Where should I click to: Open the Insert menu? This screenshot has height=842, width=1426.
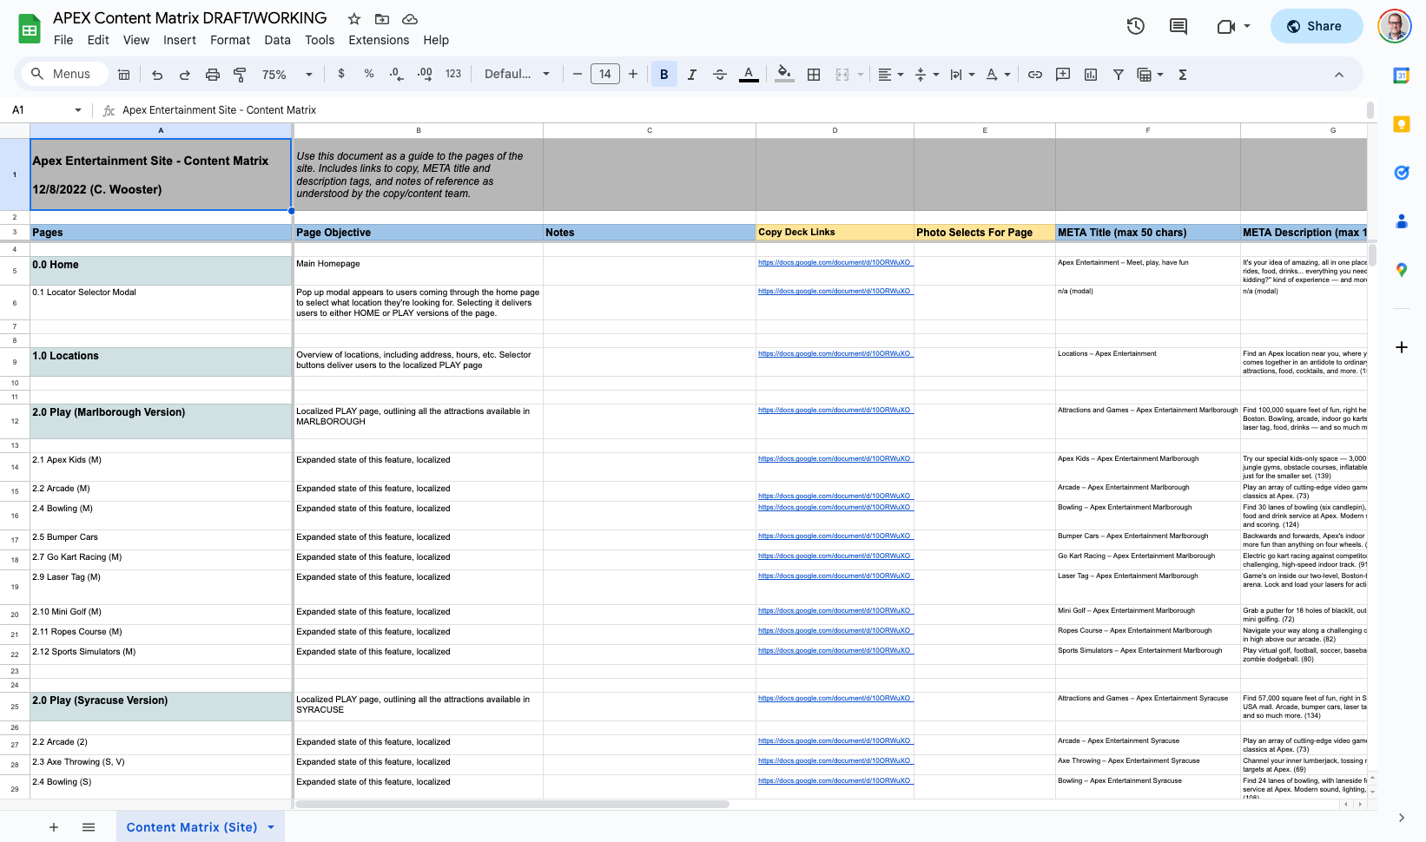point(180,40)
